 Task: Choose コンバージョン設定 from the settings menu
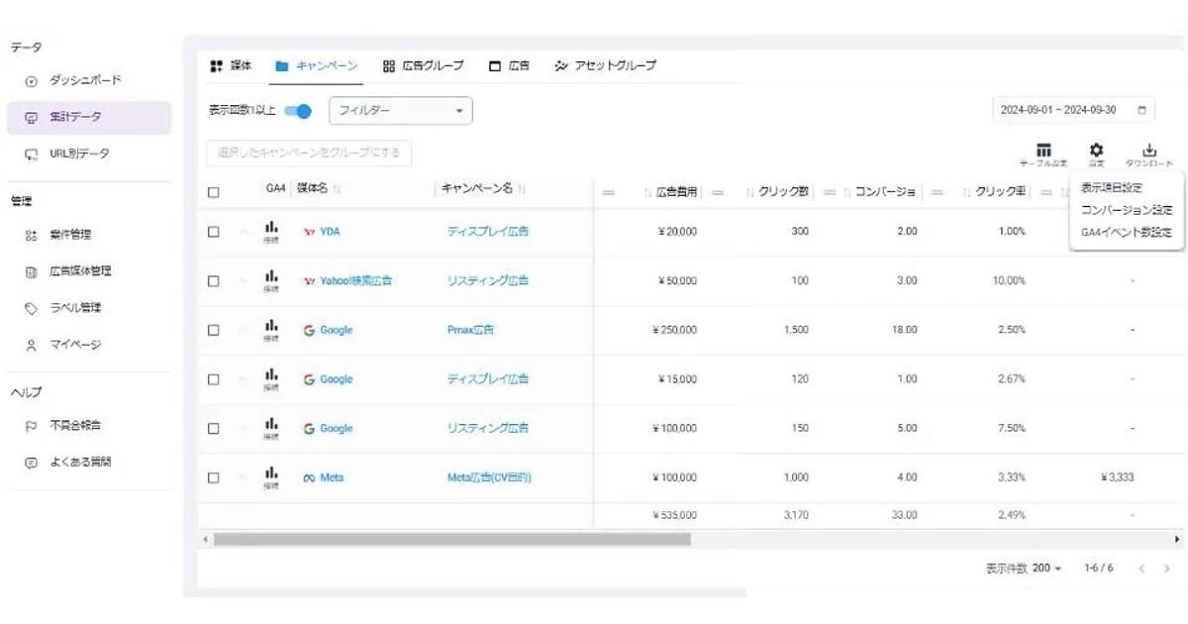[1126, 210]
